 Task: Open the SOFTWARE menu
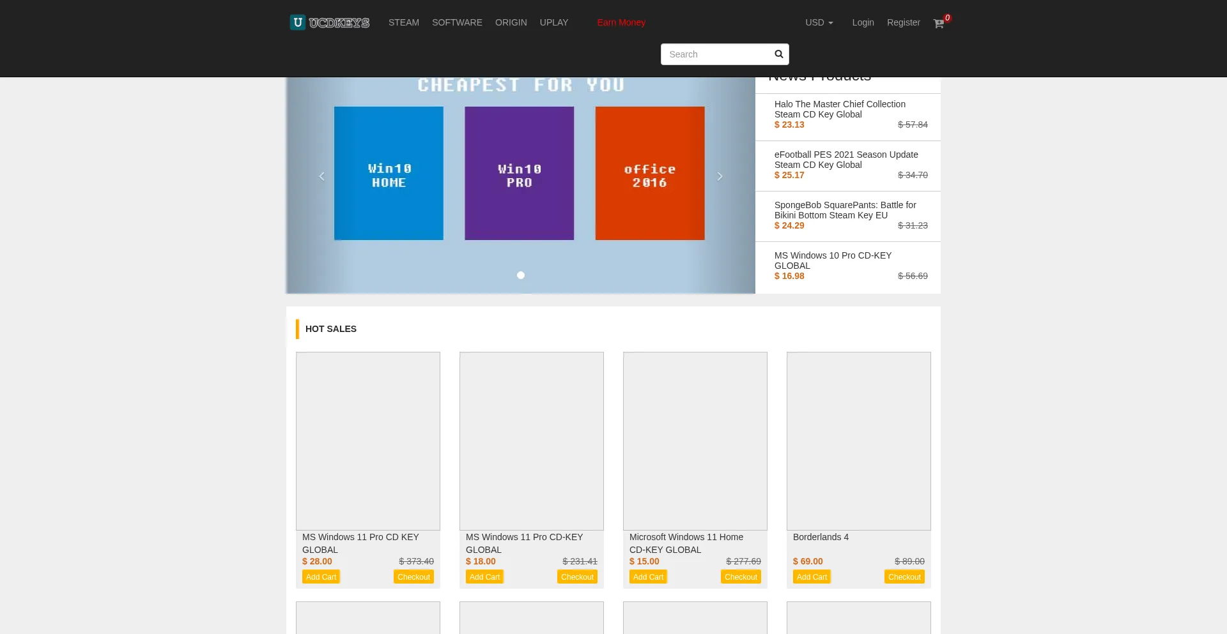coord(457,22)
